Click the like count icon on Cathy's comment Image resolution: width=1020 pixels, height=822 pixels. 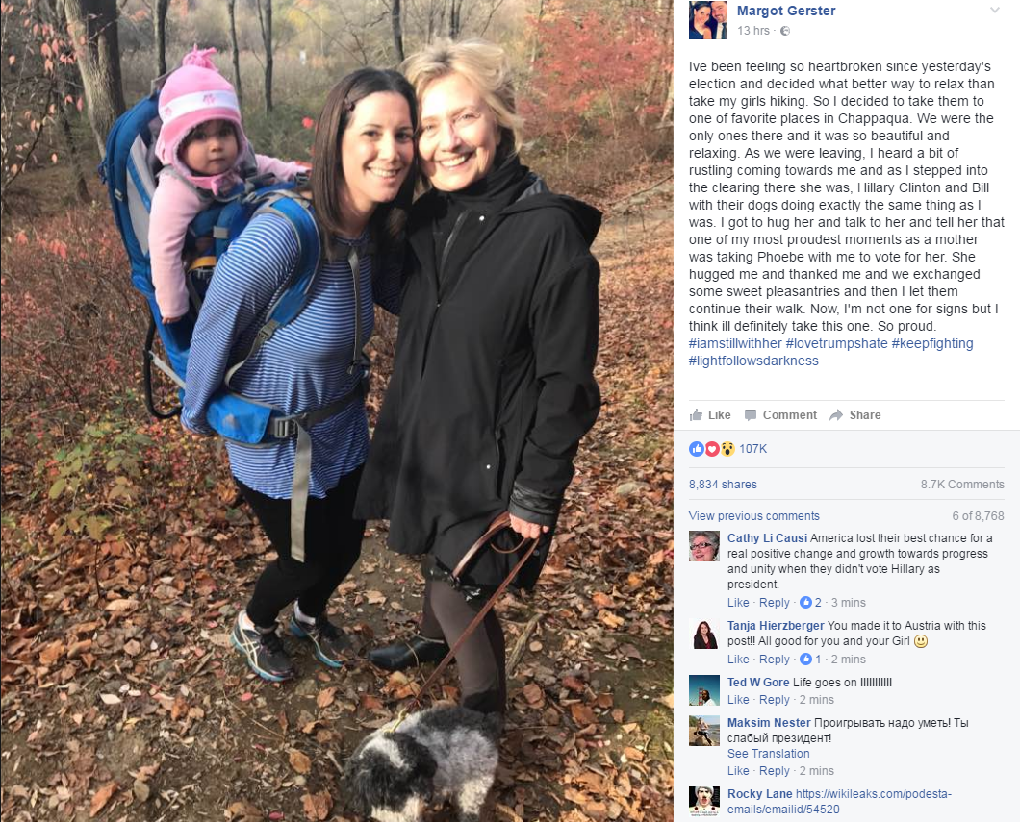805,603
